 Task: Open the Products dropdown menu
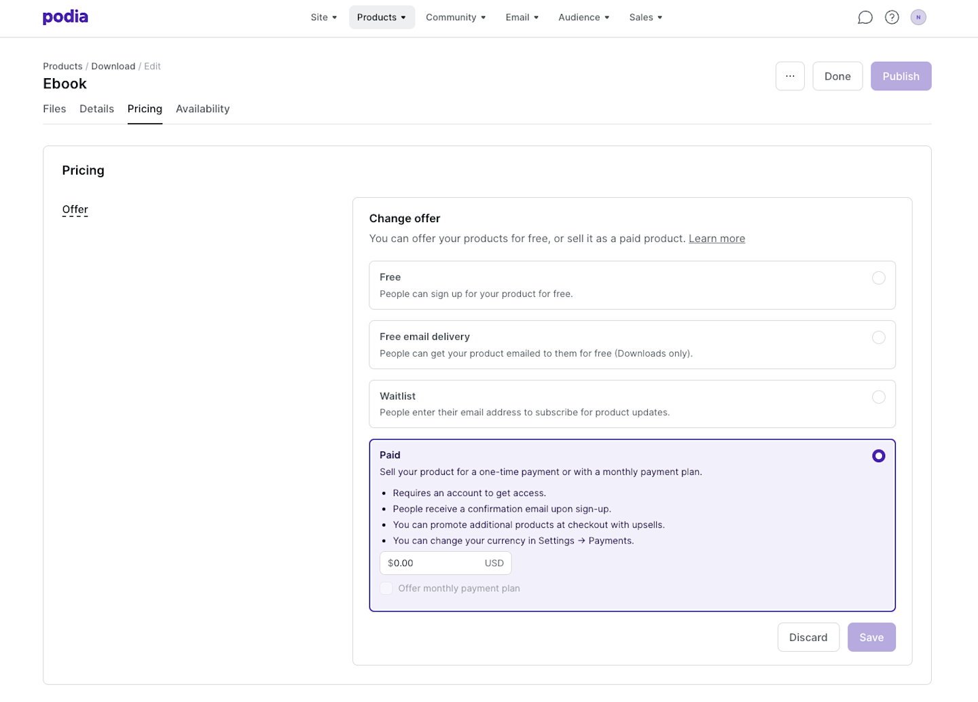[382, 18]
